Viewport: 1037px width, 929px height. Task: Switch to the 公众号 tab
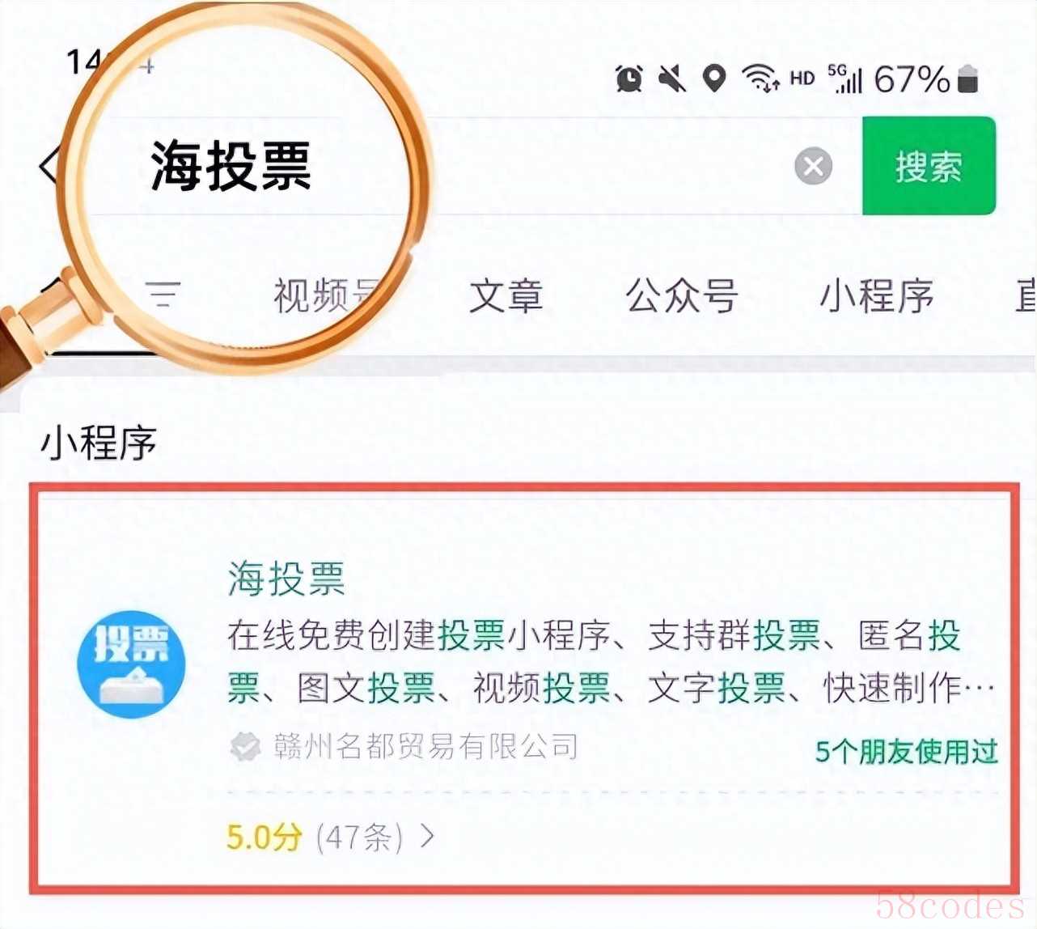(682, 295)
